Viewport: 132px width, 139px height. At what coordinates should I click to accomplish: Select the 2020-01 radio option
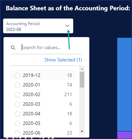pos(18,85)
